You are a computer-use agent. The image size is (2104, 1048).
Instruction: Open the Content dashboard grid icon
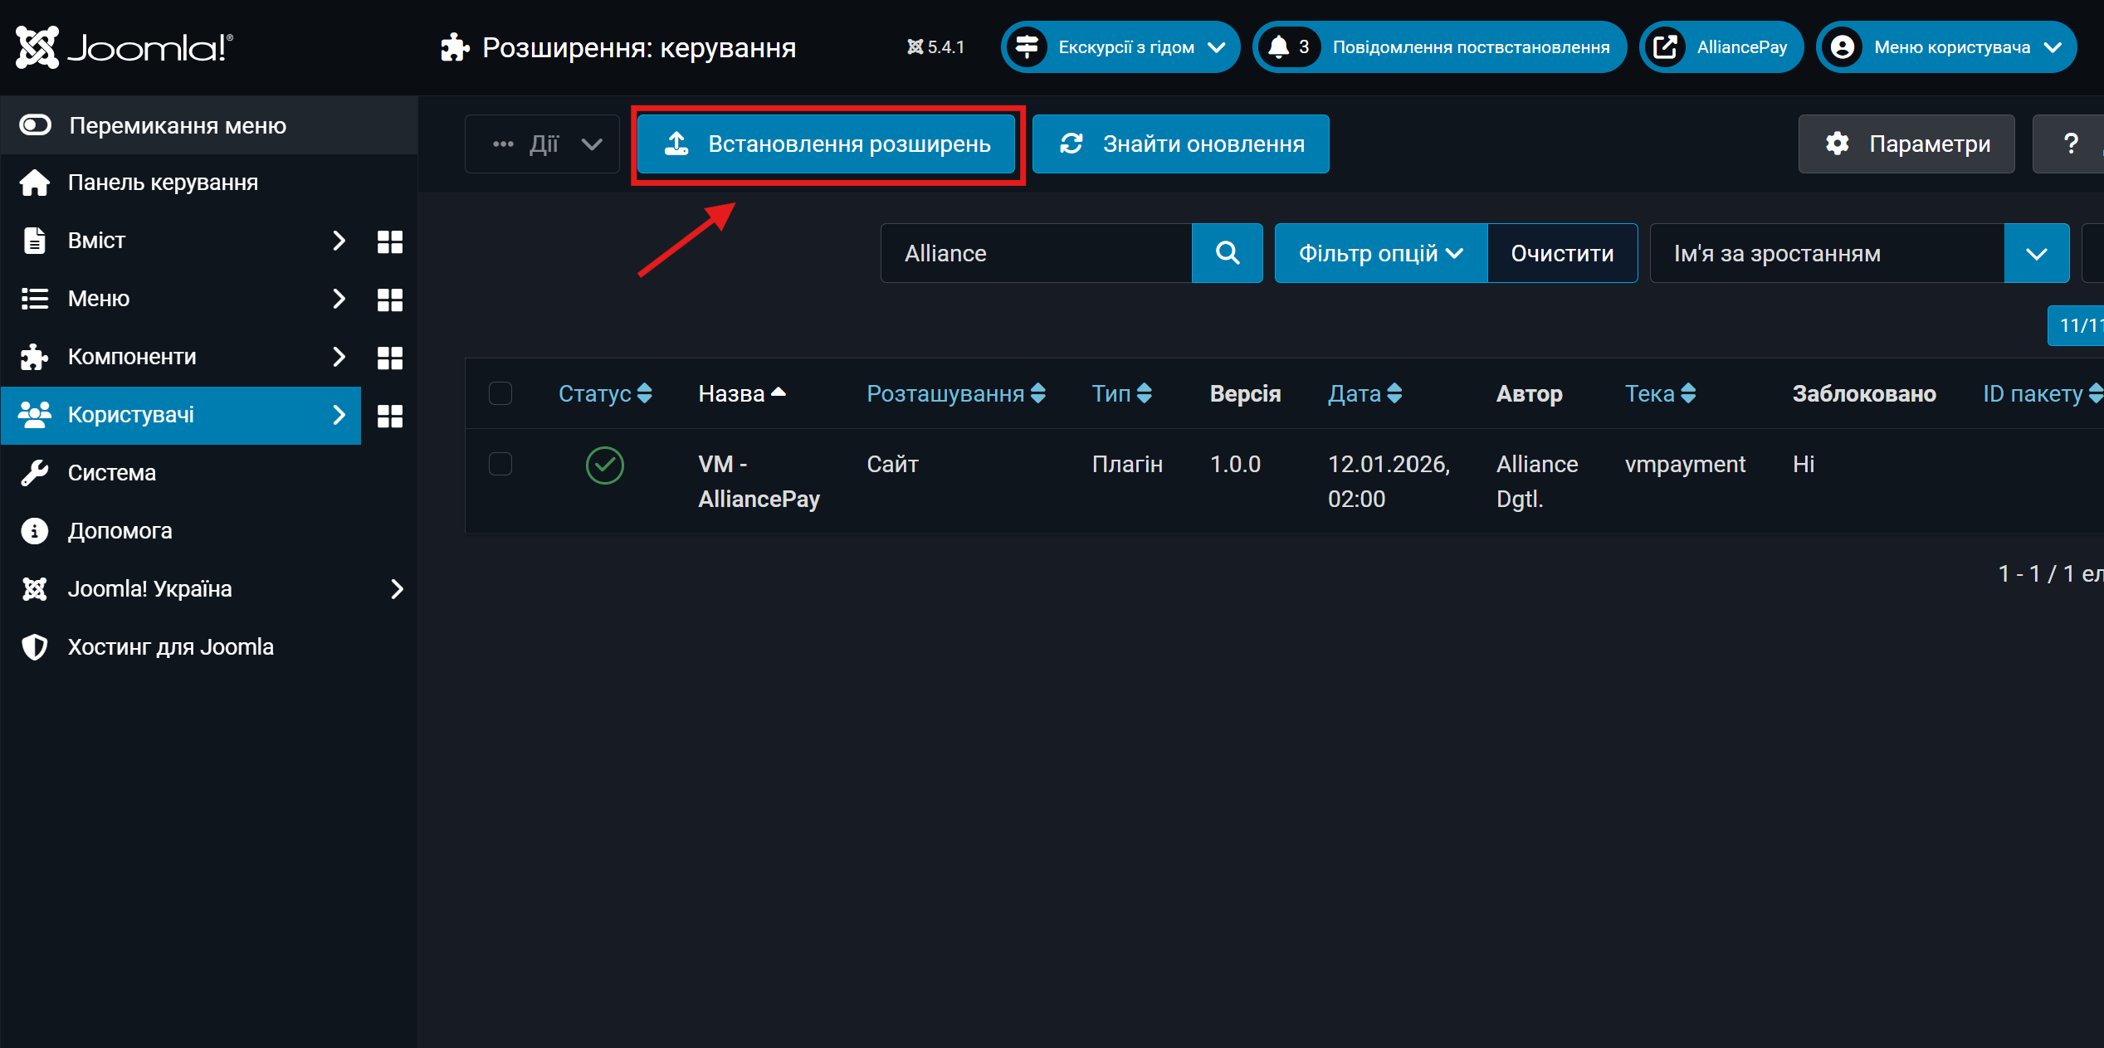(x=389, y=241)
